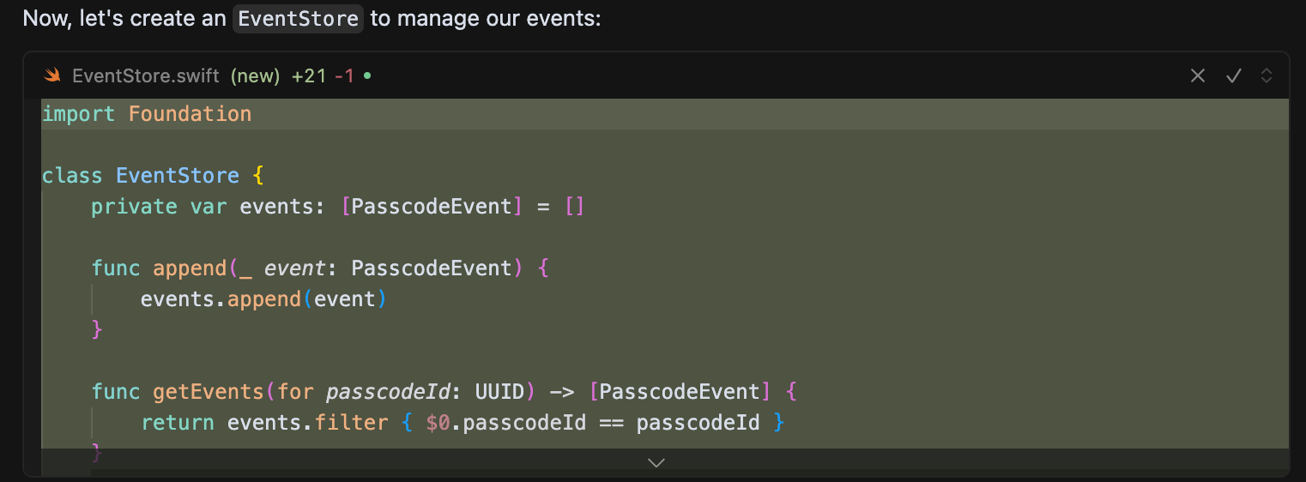The width and height of the screenshot is (1306, 482).
Task: Click the return events.filter line
Action: coord(463,423)
